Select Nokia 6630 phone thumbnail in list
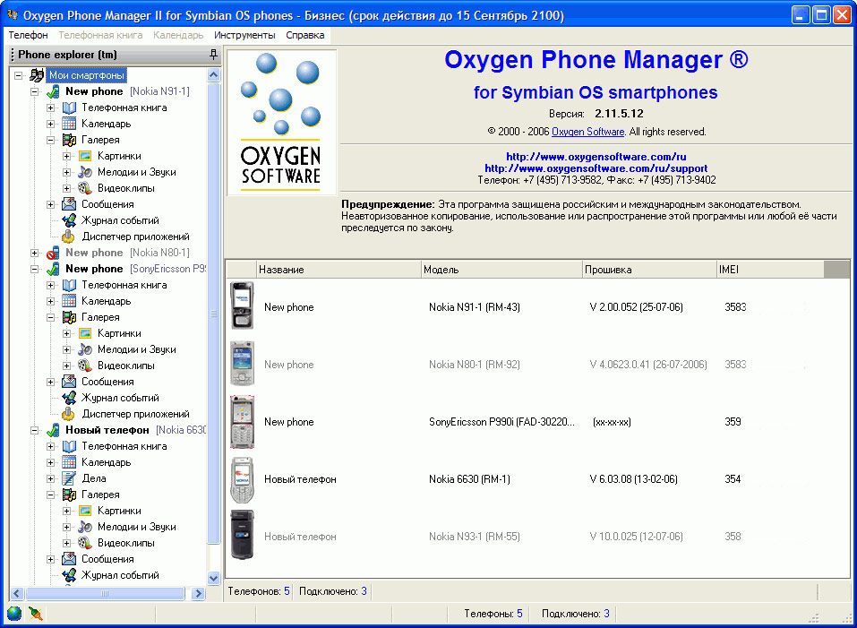 242,479
